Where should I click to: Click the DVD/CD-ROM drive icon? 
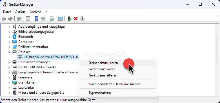(x=15, y=67)
